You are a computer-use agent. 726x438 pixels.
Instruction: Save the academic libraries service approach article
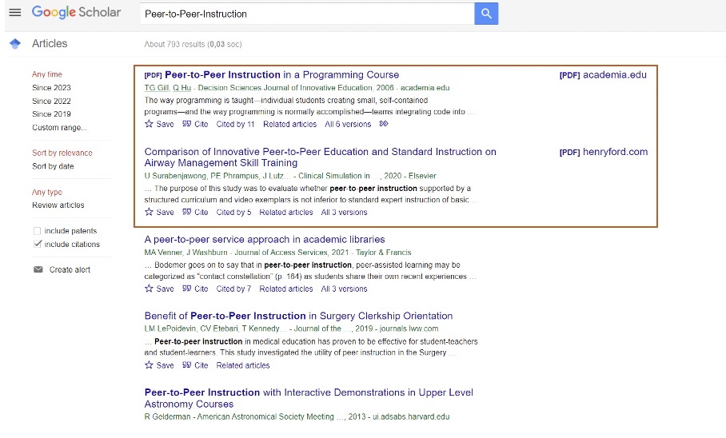click(x=159, y=289)
